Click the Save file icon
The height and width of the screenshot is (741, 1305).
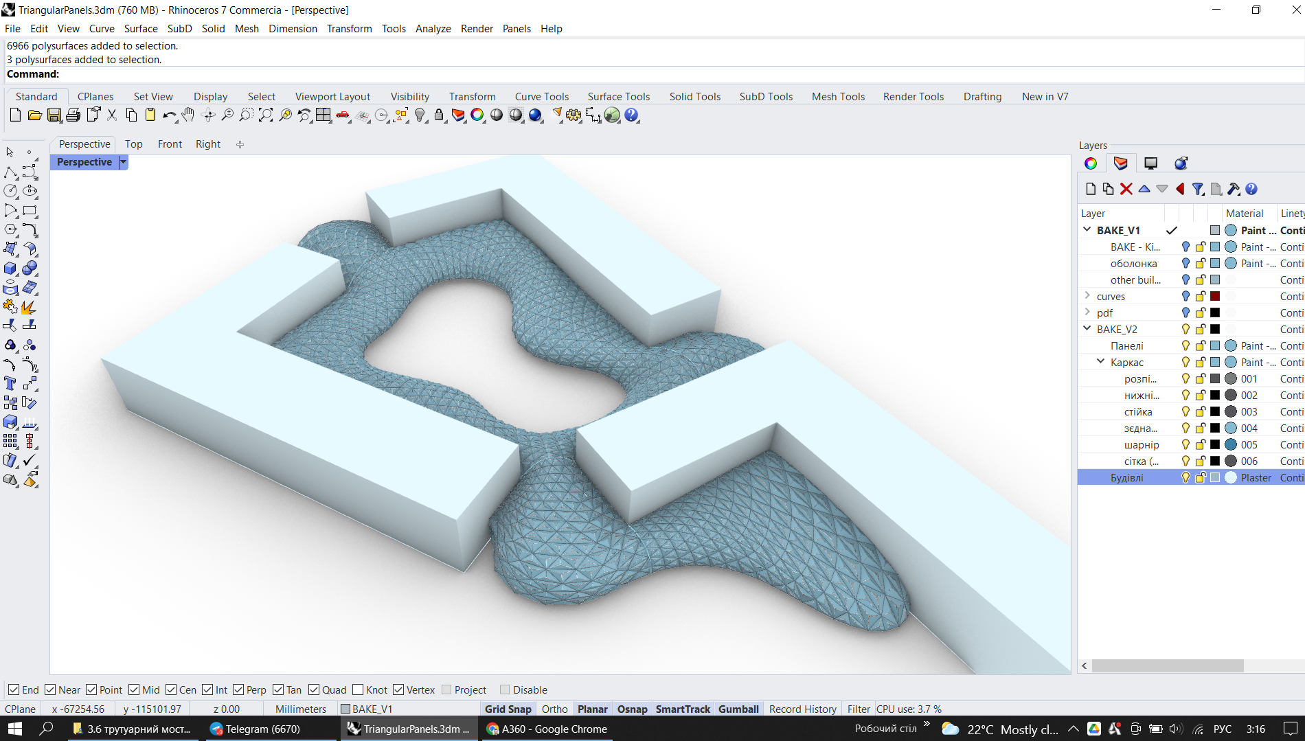pyautogui.click(x=54, y=115)
